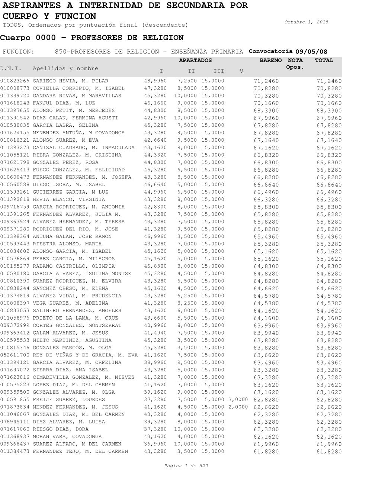Image resolution: width=372 pixels, height=481 pixels.
Task: Click the 'Apellidos y nombre' column header
Action: [65, 69]
